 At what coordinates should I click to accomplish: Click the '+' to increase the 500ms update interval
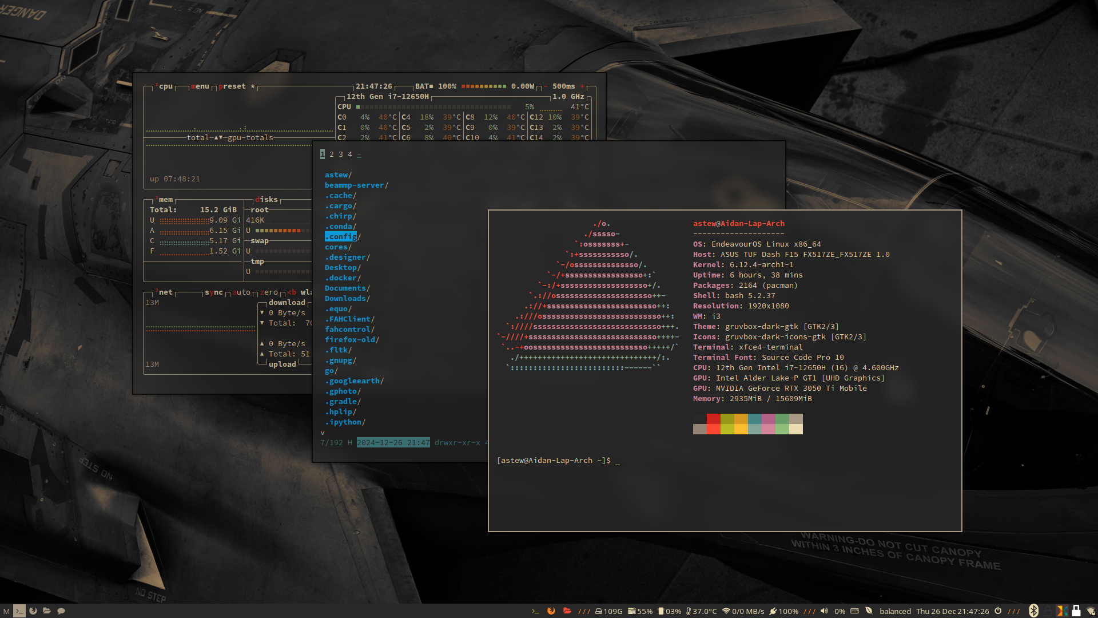(582, 86)
